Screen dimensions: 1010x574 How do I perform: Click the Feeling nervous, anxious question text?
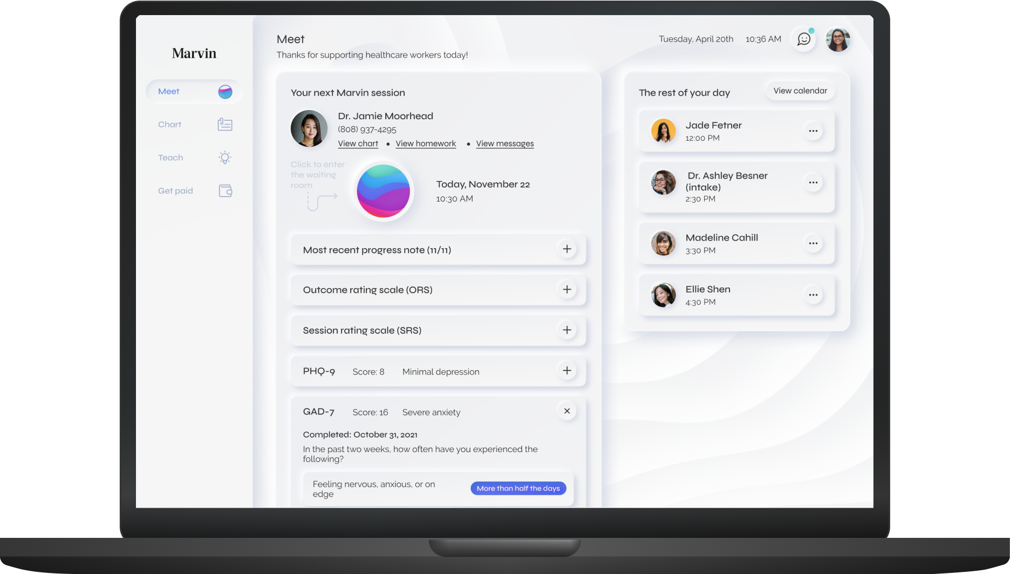point(374,489)
